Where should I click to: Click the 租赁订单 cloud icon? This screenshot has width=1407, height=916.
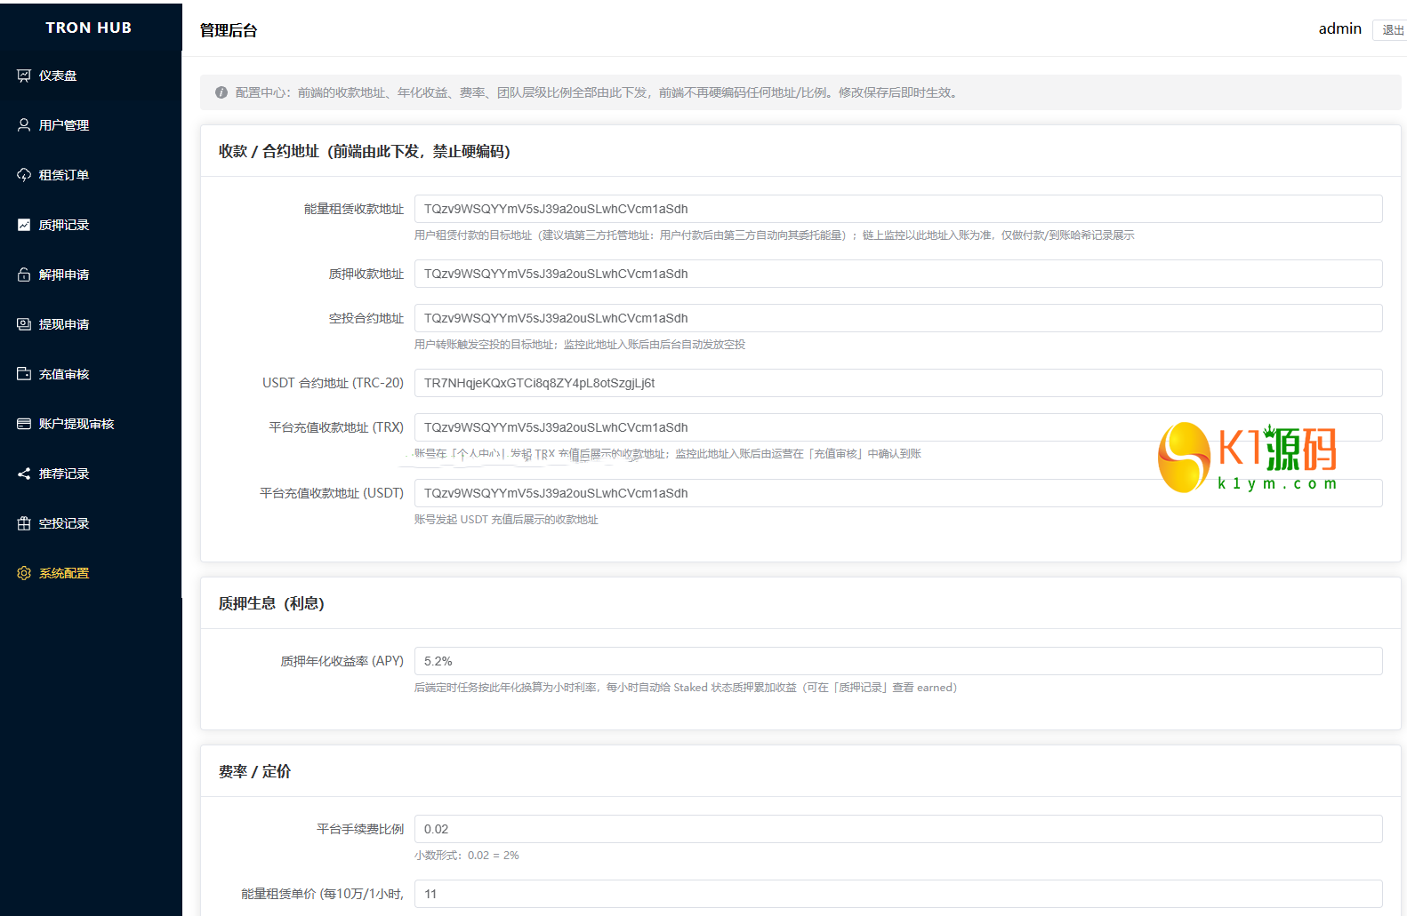24,175
